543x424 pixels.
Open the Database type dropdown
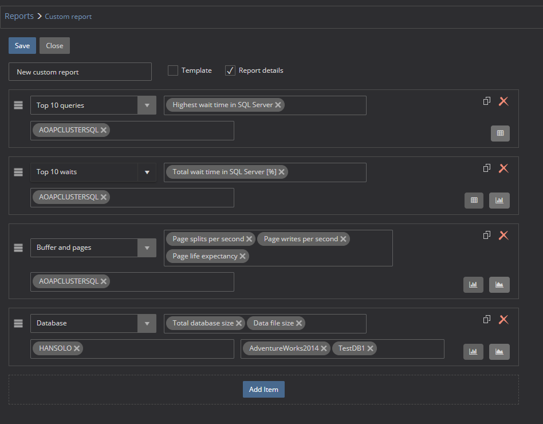point(147,323)
